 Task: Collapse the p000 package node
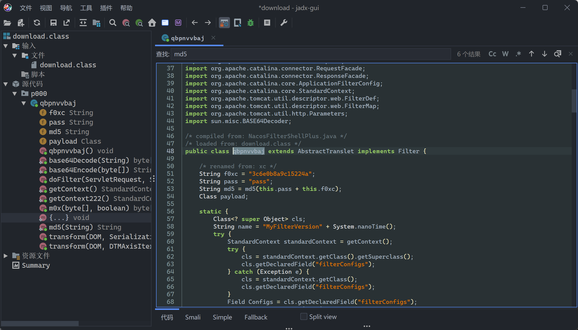click(15, 94)
